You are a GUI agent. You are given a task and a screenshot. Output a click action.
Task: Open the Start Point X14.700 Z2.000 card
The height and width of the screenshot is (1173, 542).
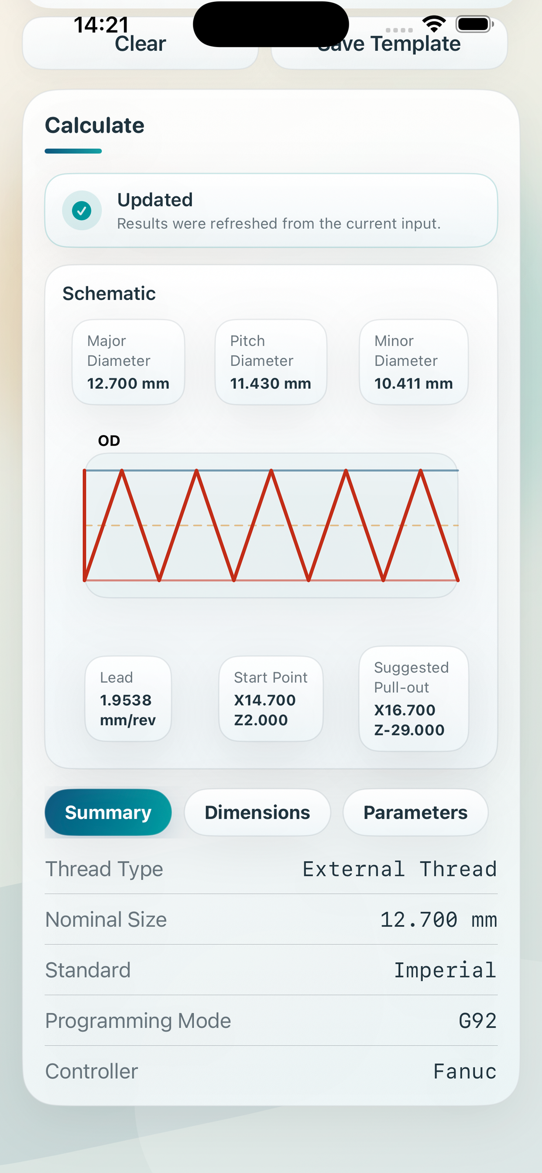271,699
